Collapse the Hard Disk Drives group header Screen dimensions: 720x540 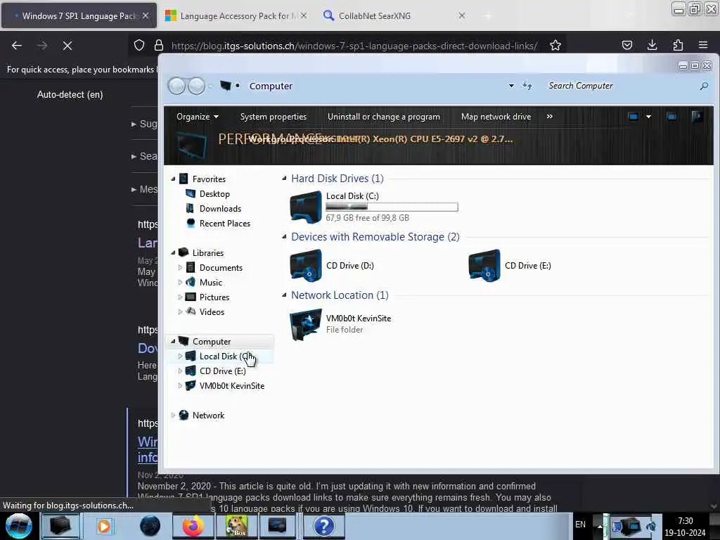284,178
